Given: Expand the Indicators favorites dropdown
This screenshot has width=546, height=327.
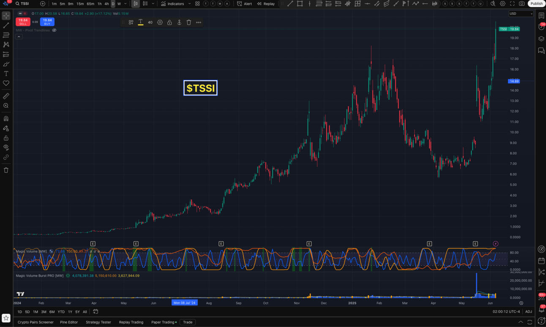Looking at the screenshot, I should tap(189, 4).
